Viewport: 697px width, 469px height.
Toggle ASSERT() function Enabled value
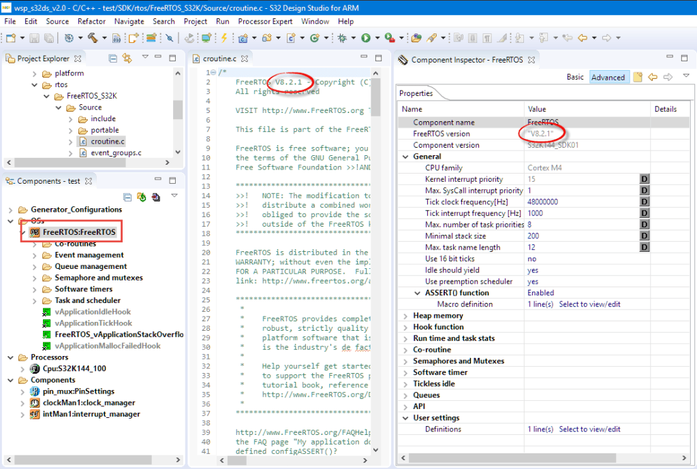click(x=540, y=293)
